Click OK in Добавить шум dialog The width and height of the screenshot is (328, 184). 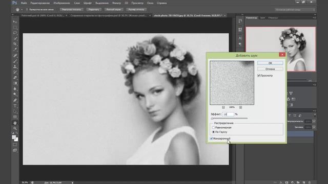coord(270,63)
